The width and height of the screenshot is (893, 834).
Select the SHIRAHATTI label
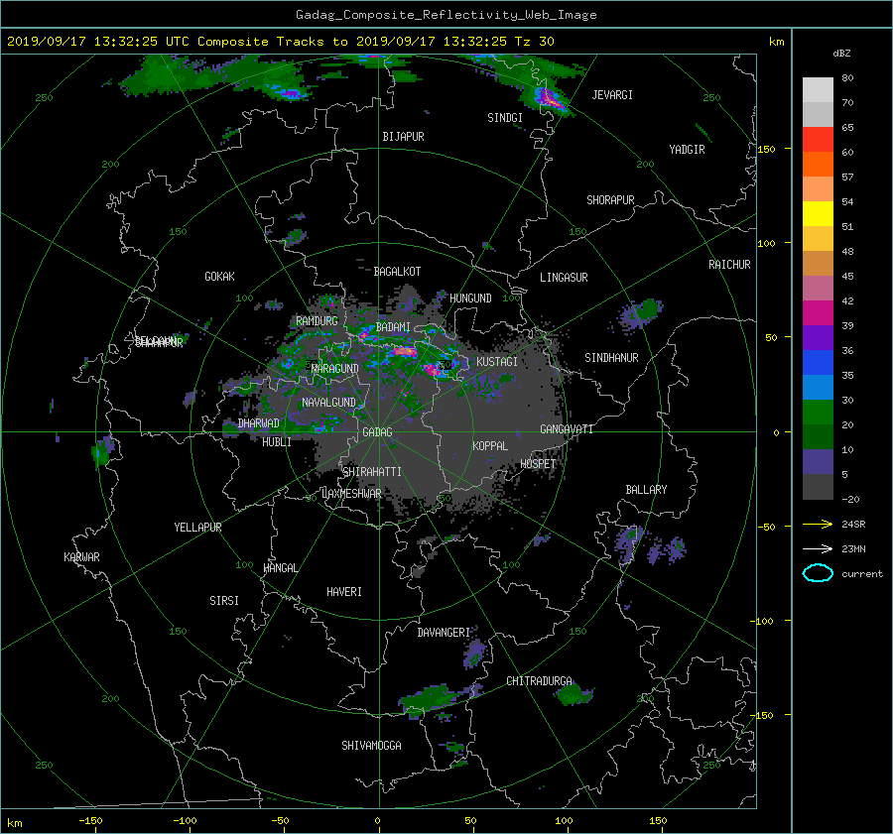pos(372,472)
